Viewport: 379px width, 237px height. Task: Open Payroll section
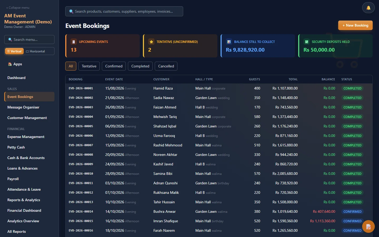coord(29,179)
